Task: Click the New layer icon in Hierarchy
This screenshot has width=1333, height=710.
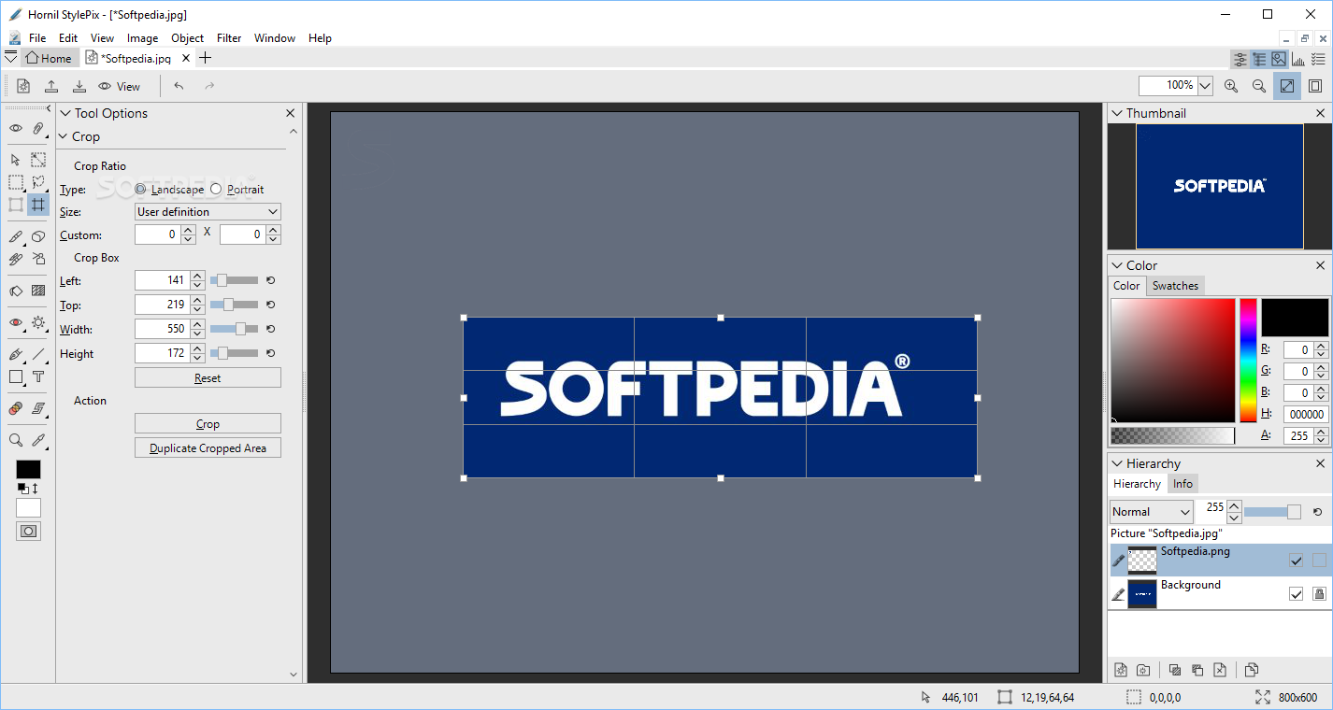Action: pos(1121,670)
